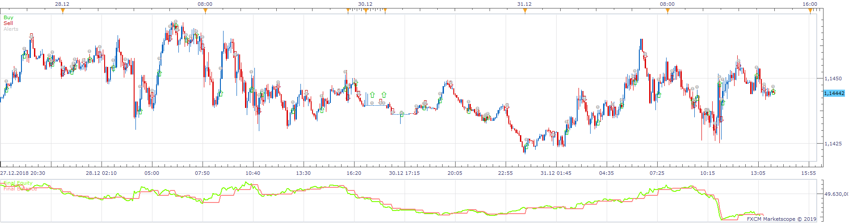Click the 1,1450 price axis label
Image resolution: width=849 pixels, height=223 pixels.
tap(833, 78)
